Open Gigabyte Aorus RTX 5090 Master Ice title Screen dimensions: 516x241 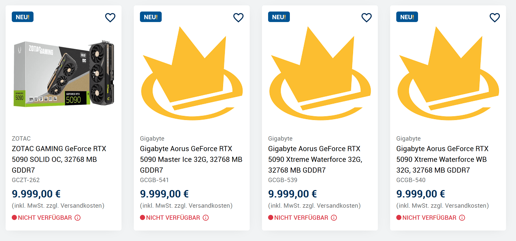pyautogui.click(x=191, y=159)
